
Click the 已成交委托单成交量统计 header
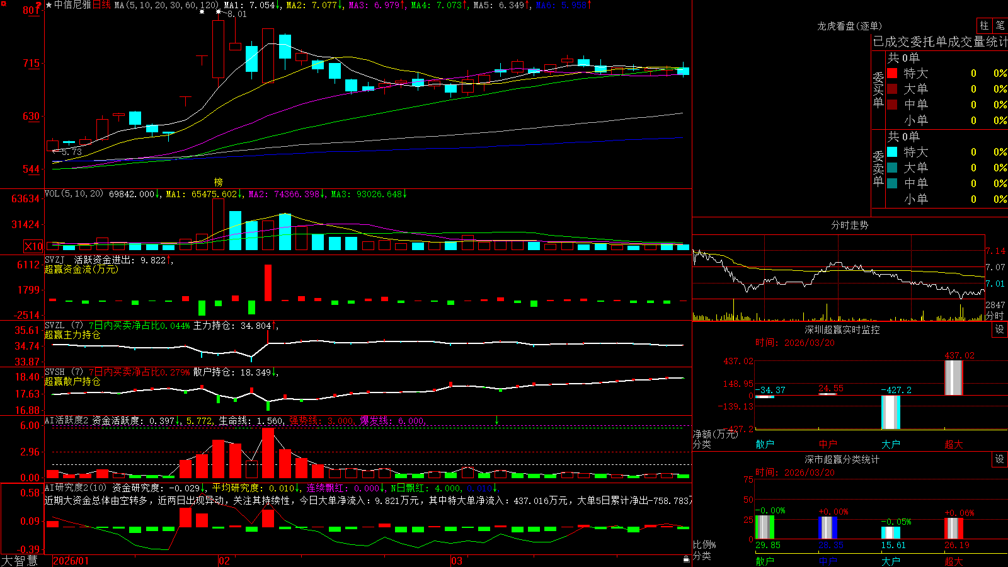(x=940, y=42)
